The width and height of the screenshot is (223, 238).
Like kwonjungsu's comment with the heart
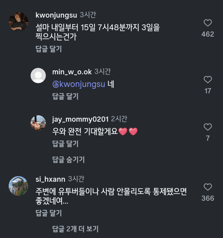pyautogui.click(x=208, y=23)
